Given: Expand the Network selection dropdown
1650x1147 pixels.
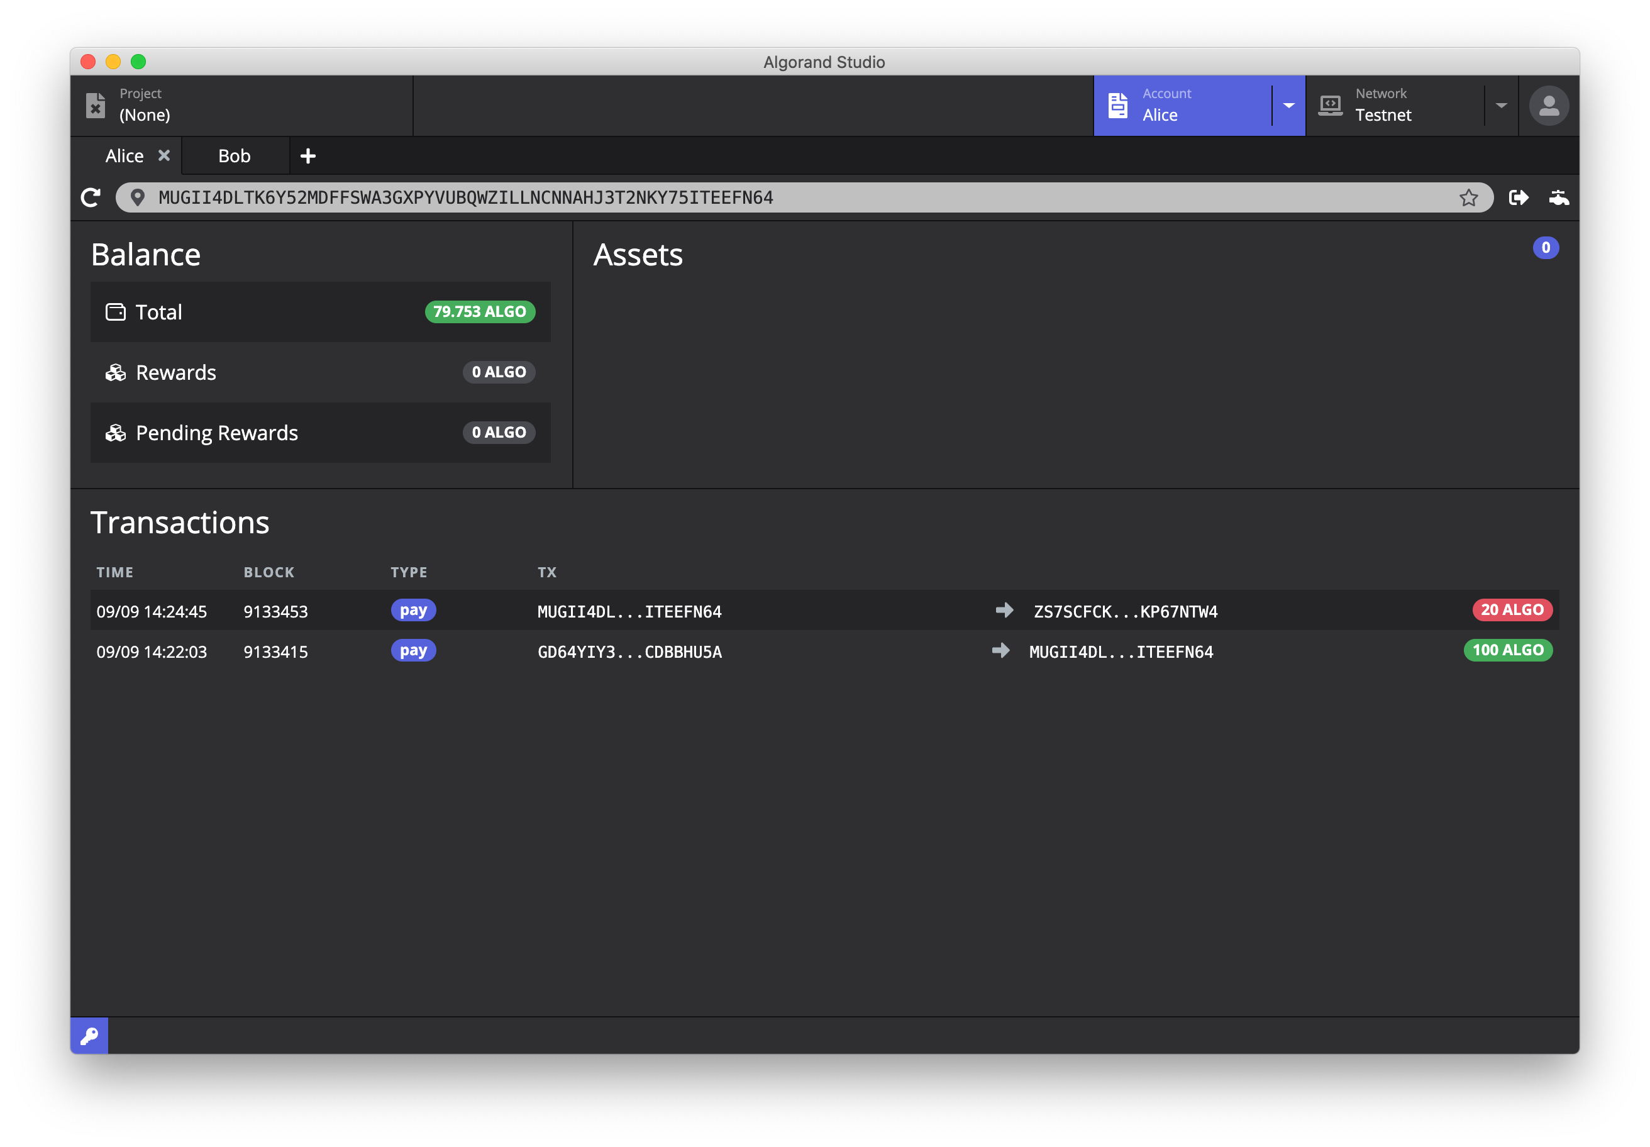Looking at the screenshot, I should 1501,105.
